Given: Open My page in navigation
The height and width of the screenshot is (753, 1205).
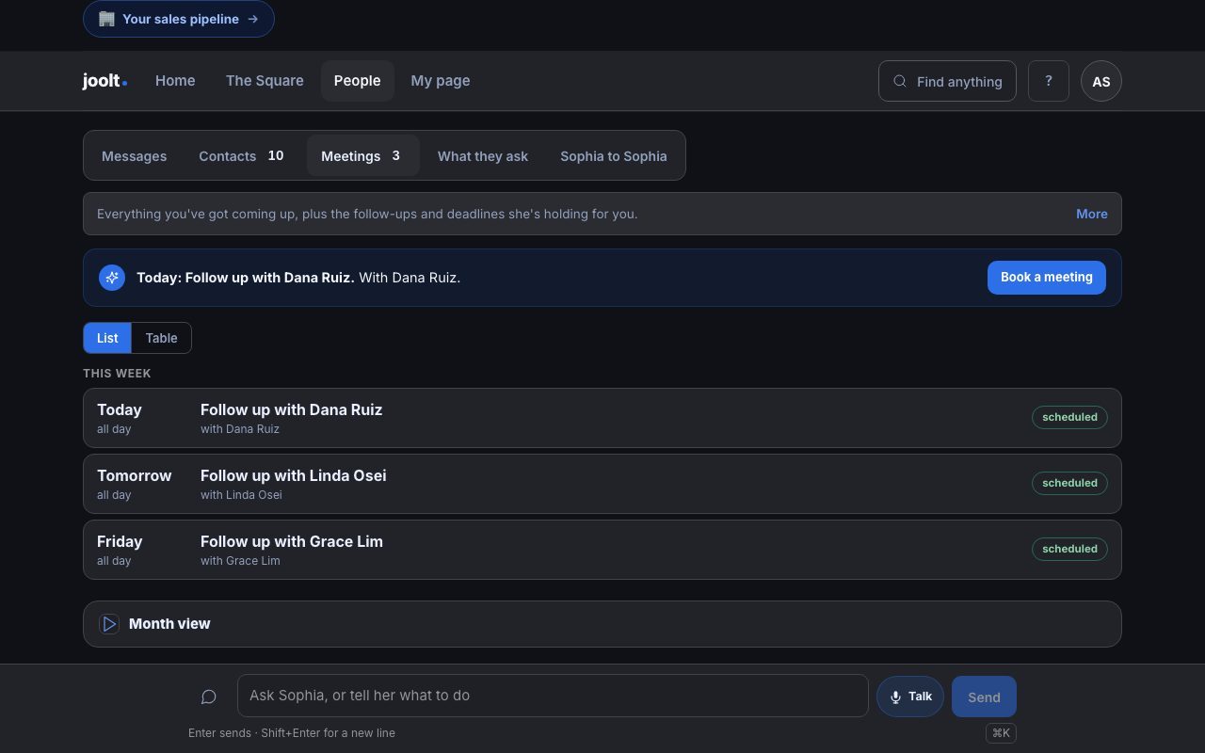Looking at the screenshot, I should [441, 81].
